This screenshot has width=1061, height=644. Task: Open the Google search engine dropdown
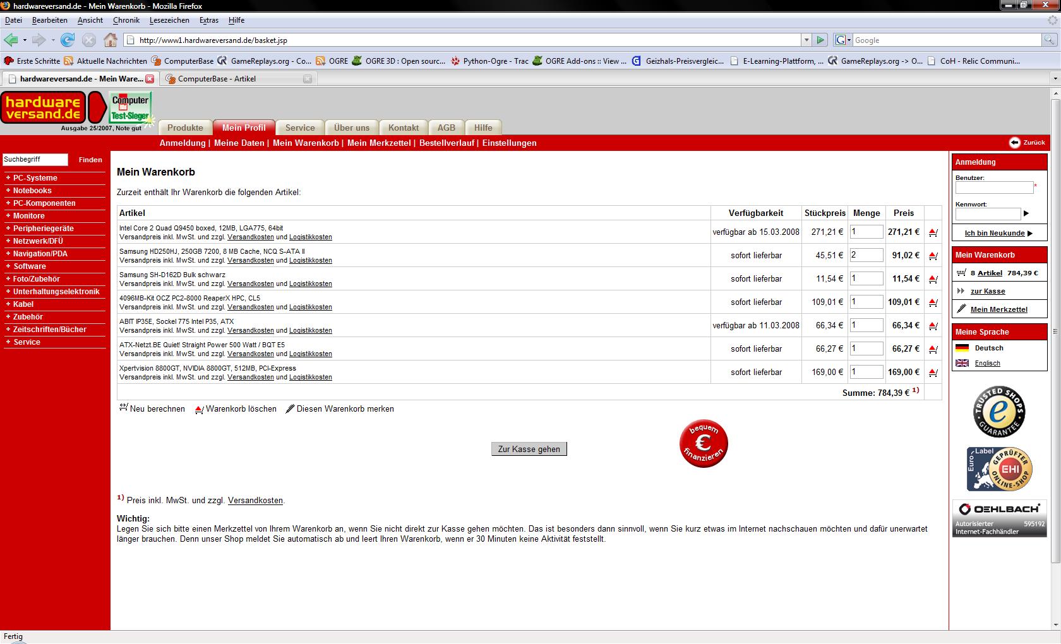843,40
